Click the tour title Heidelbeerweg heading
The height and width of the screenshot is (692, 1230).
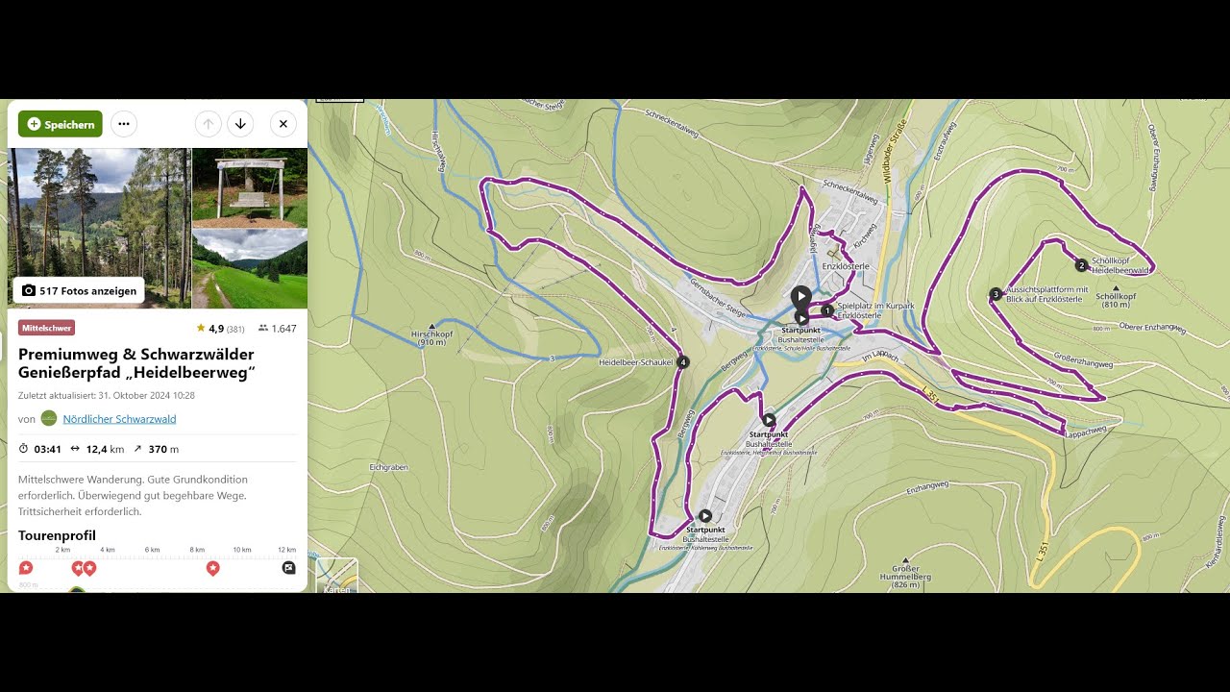point(136,363)
